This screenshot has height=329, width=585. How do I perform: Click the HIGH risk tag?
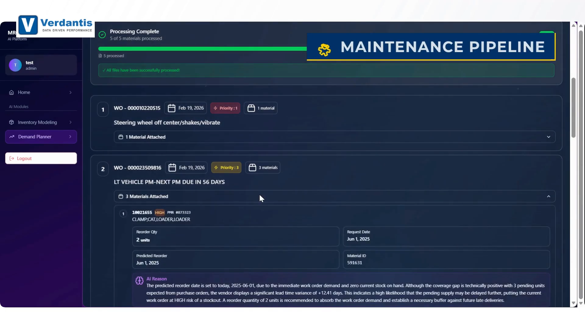pos(160,213)
